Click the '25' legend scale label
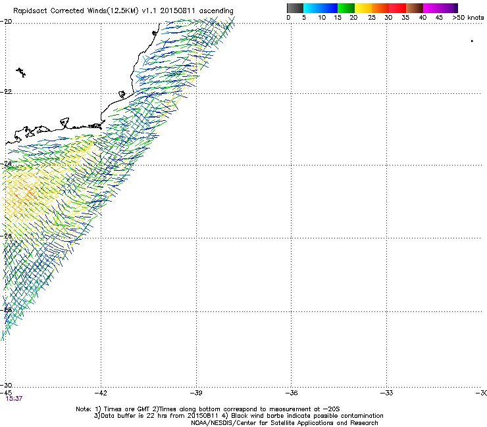Viewport: 487px width, 427px height. point(372,18)
